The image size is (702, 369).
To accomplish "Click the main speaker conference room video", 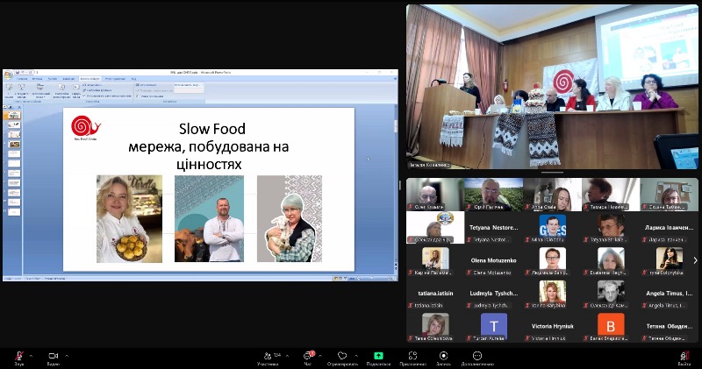I will click(x=552, y=87).
